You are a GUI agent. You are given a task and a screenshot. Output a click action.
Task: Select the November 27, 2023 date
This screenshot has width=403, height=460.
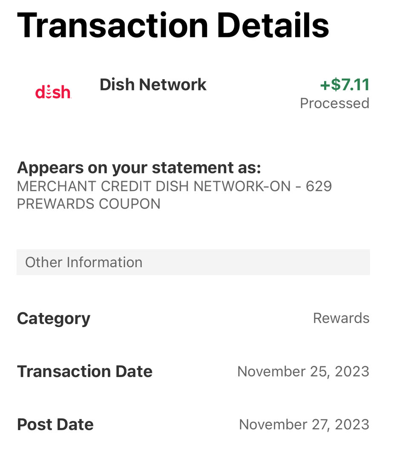tap(304, 425)
